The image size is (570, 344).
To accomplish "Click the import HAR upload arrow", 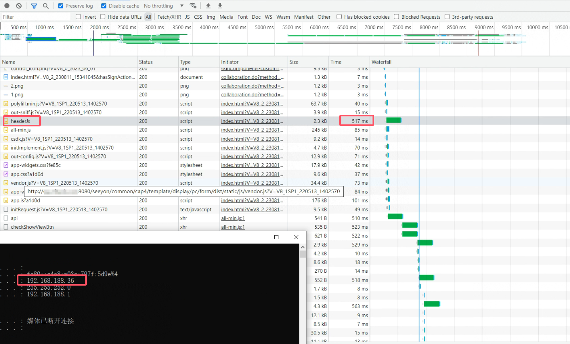I will tap(208, 6).
